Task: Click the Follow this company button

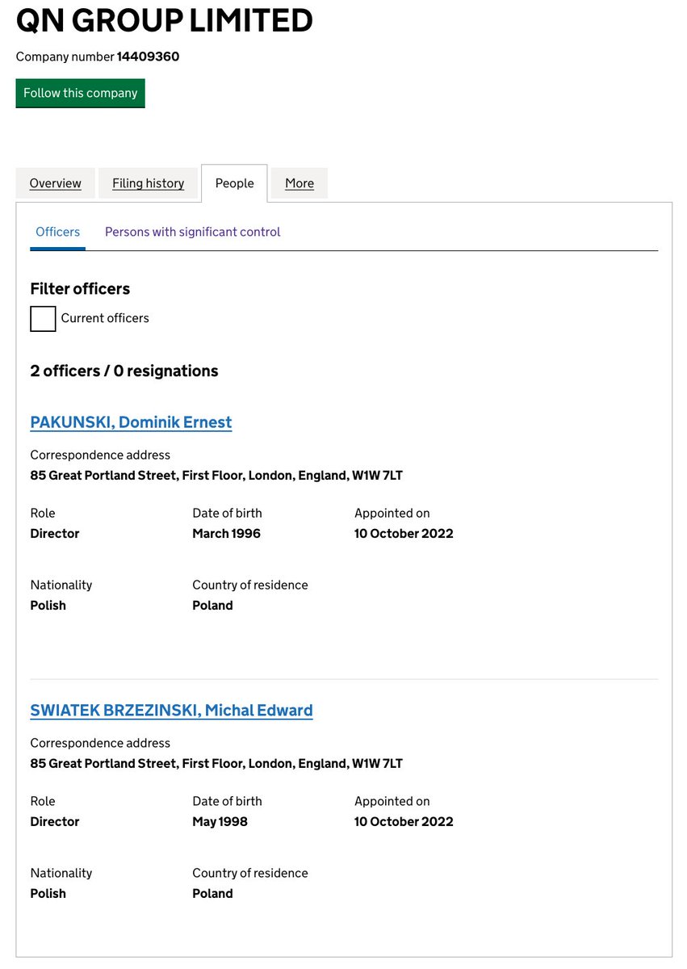Action: (x=80, y=93)
